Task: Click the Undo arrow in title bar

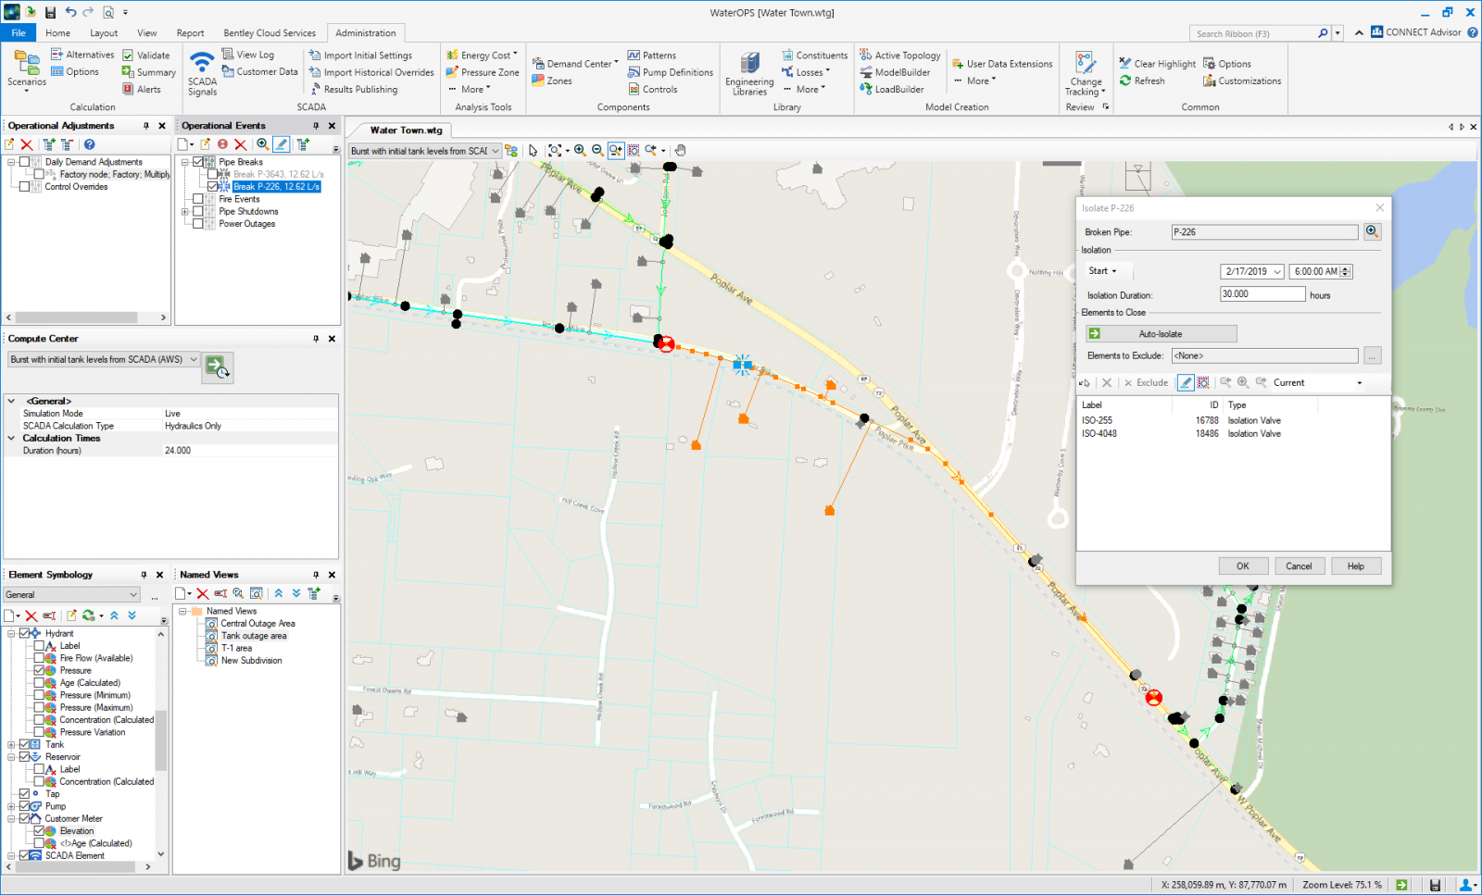Action: point(70,12)
